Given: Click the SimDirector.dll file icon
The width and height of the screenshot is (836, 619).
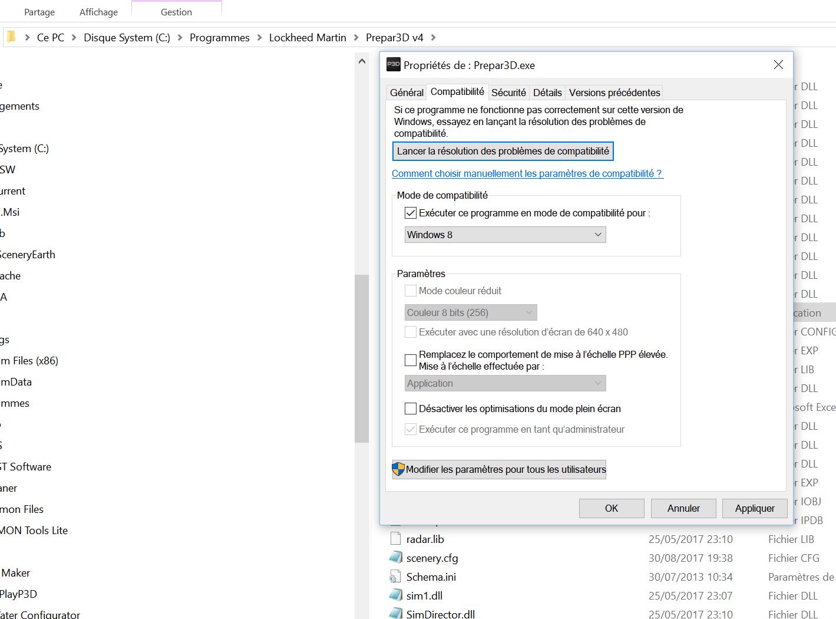Looking at the screenshot, I should pos(395,613).
